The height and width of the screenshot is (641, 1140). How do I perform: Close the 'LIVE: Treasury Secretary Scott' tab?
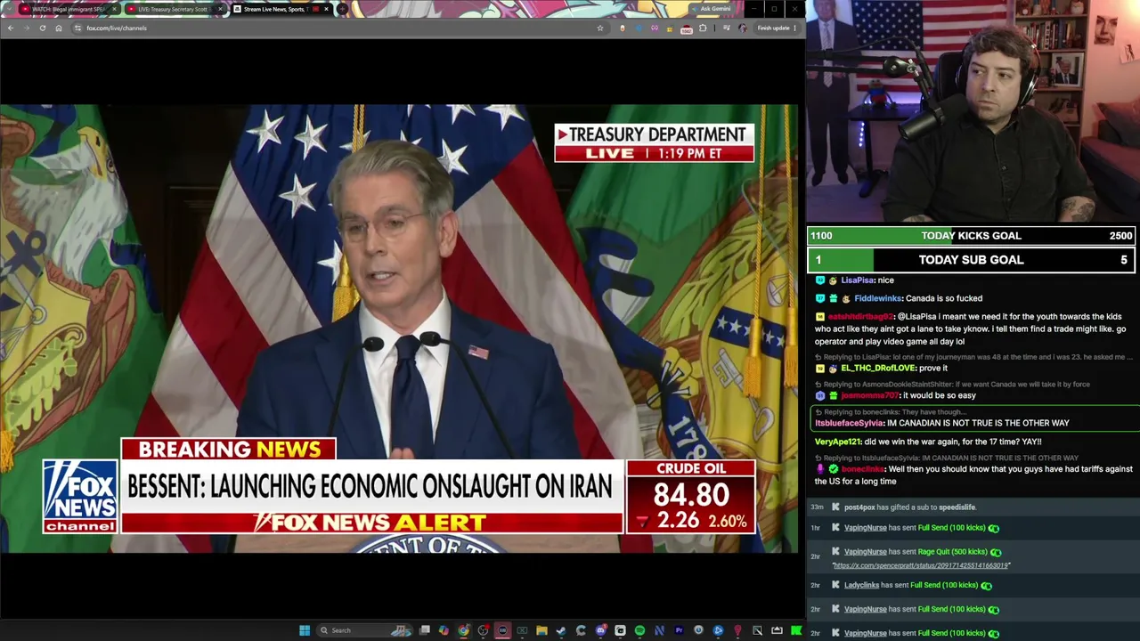click(220, 9)
